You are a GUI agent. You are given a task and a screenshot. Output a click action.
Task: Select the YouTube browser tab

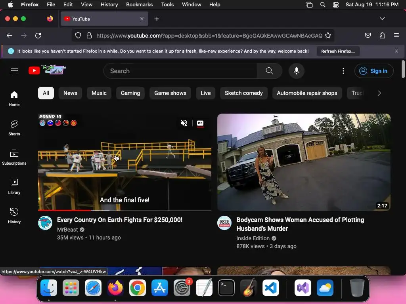click(x=104, y=19)
